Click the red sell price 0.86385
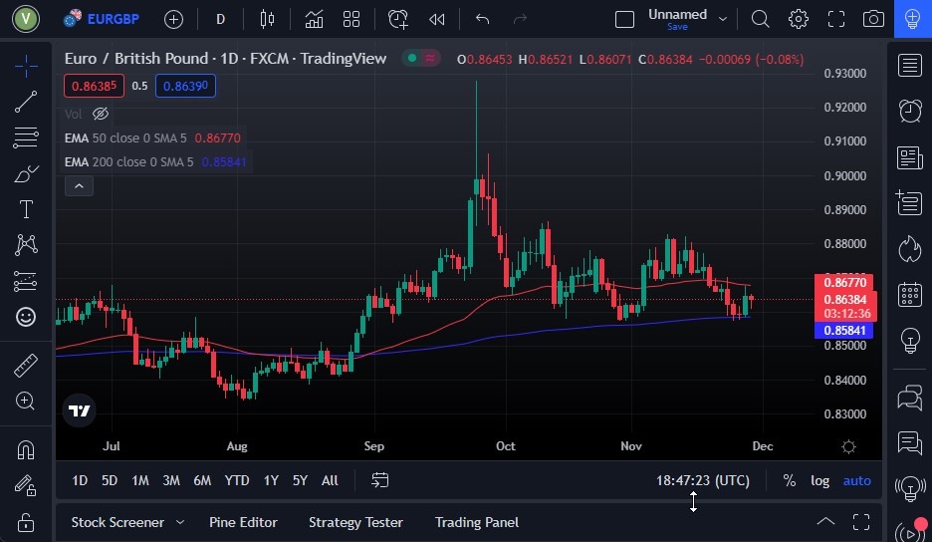The width and height of the screenshot is (932, 542). click(x=94, y=87)
